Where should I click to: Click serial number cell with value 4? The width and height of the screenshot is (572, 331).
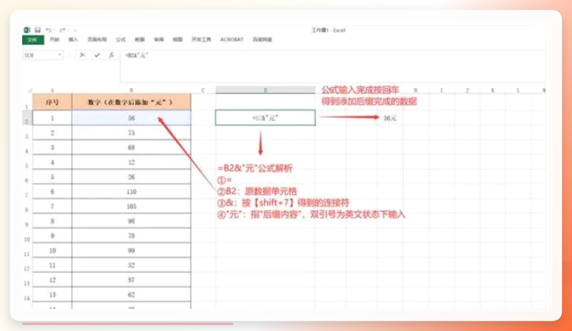[52, 162]
